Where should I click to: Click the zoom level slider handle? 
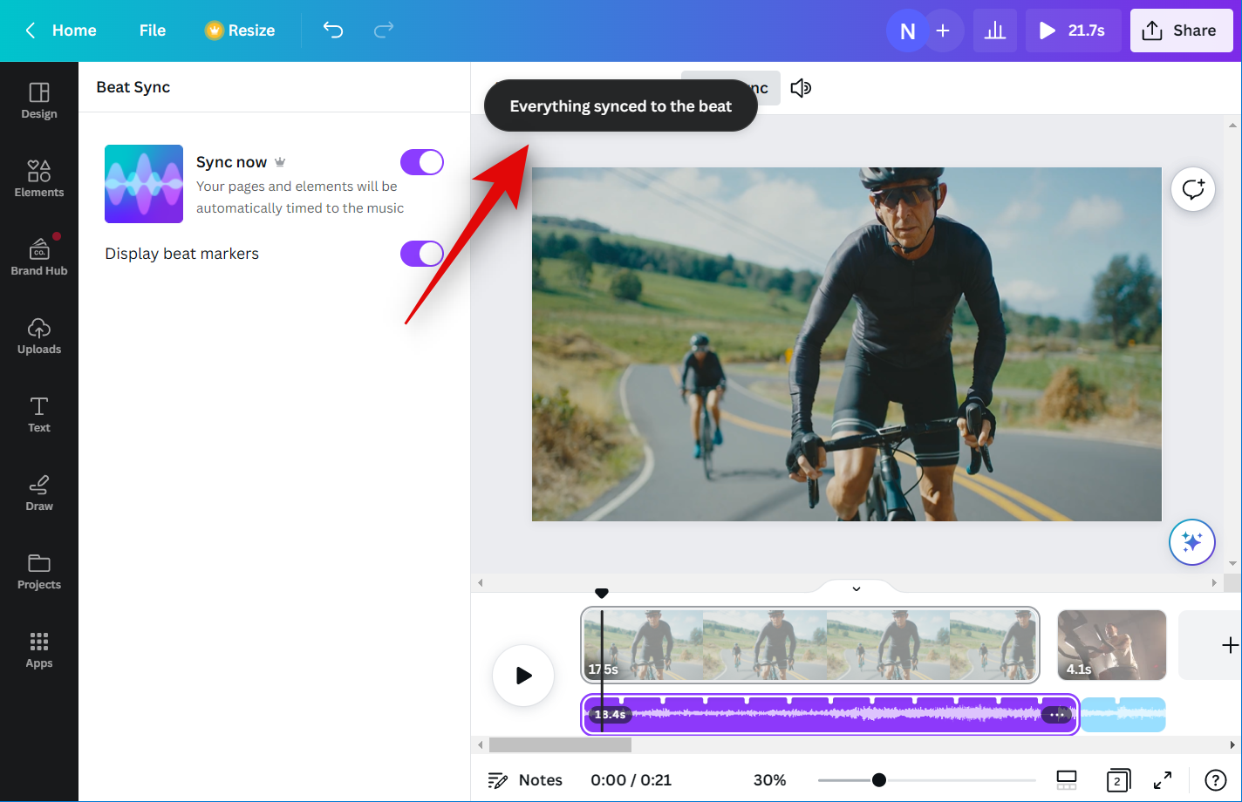coord(879,780)
